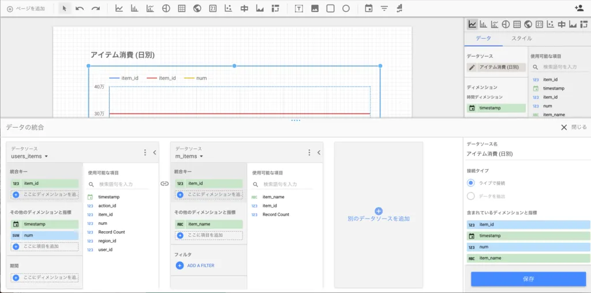Viewport: 591px width, 293px height.
Task: Insert an area chart from top toolbar
Action: pyautogui.click(x=260, y=8)
